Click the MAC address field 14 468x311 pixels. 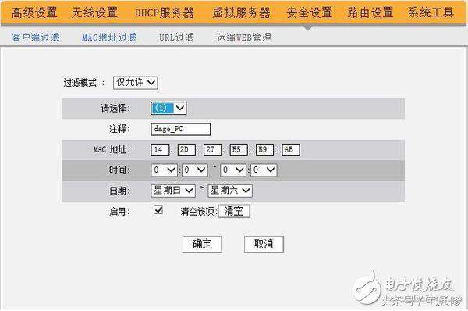pyautogui.click(x=160, y=150)
